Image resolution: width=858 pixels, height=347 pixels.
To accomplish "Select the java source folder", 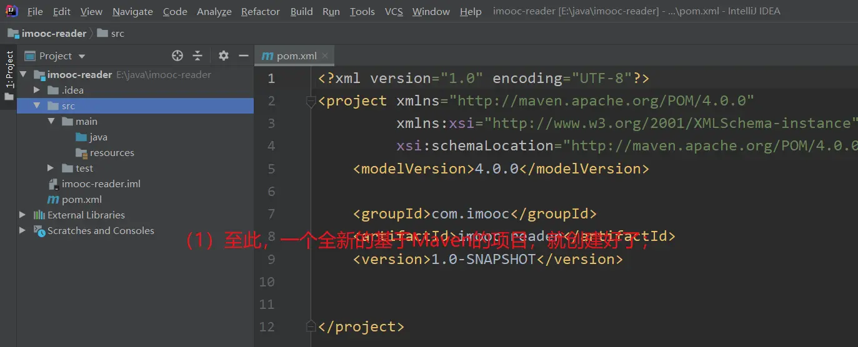I will 136,137.
